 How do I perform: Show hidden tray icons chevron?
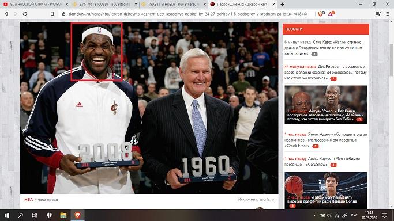click(316, 215)
